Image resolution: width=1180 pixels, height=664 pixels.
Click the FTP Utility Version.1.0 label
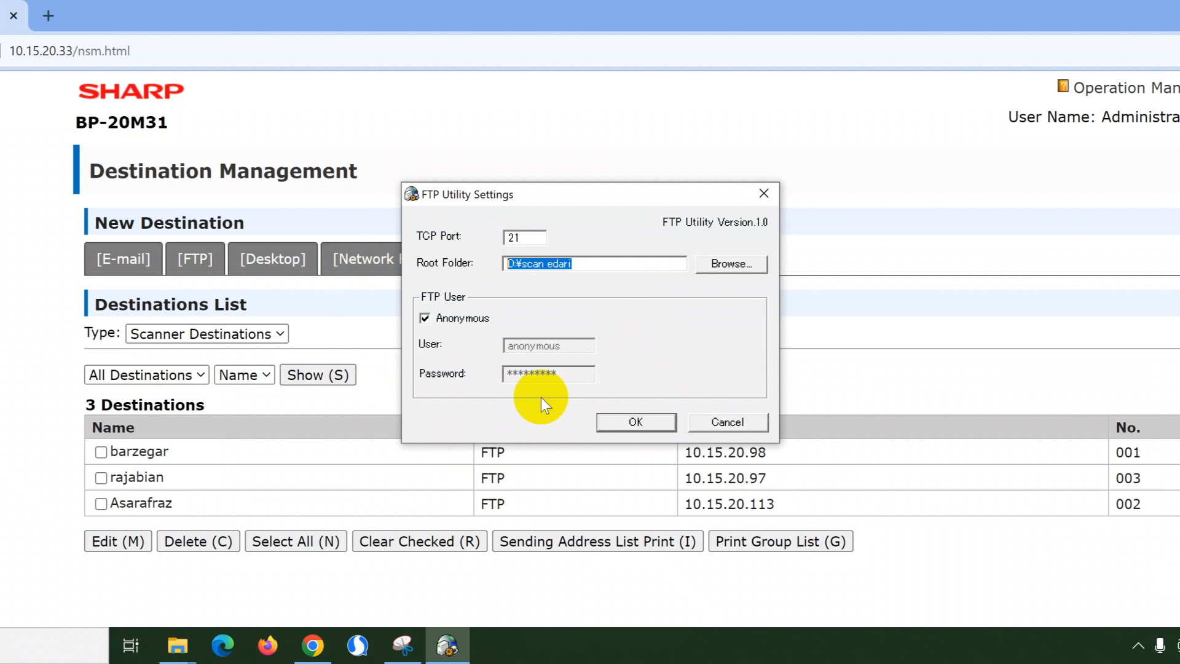point(715,222)
